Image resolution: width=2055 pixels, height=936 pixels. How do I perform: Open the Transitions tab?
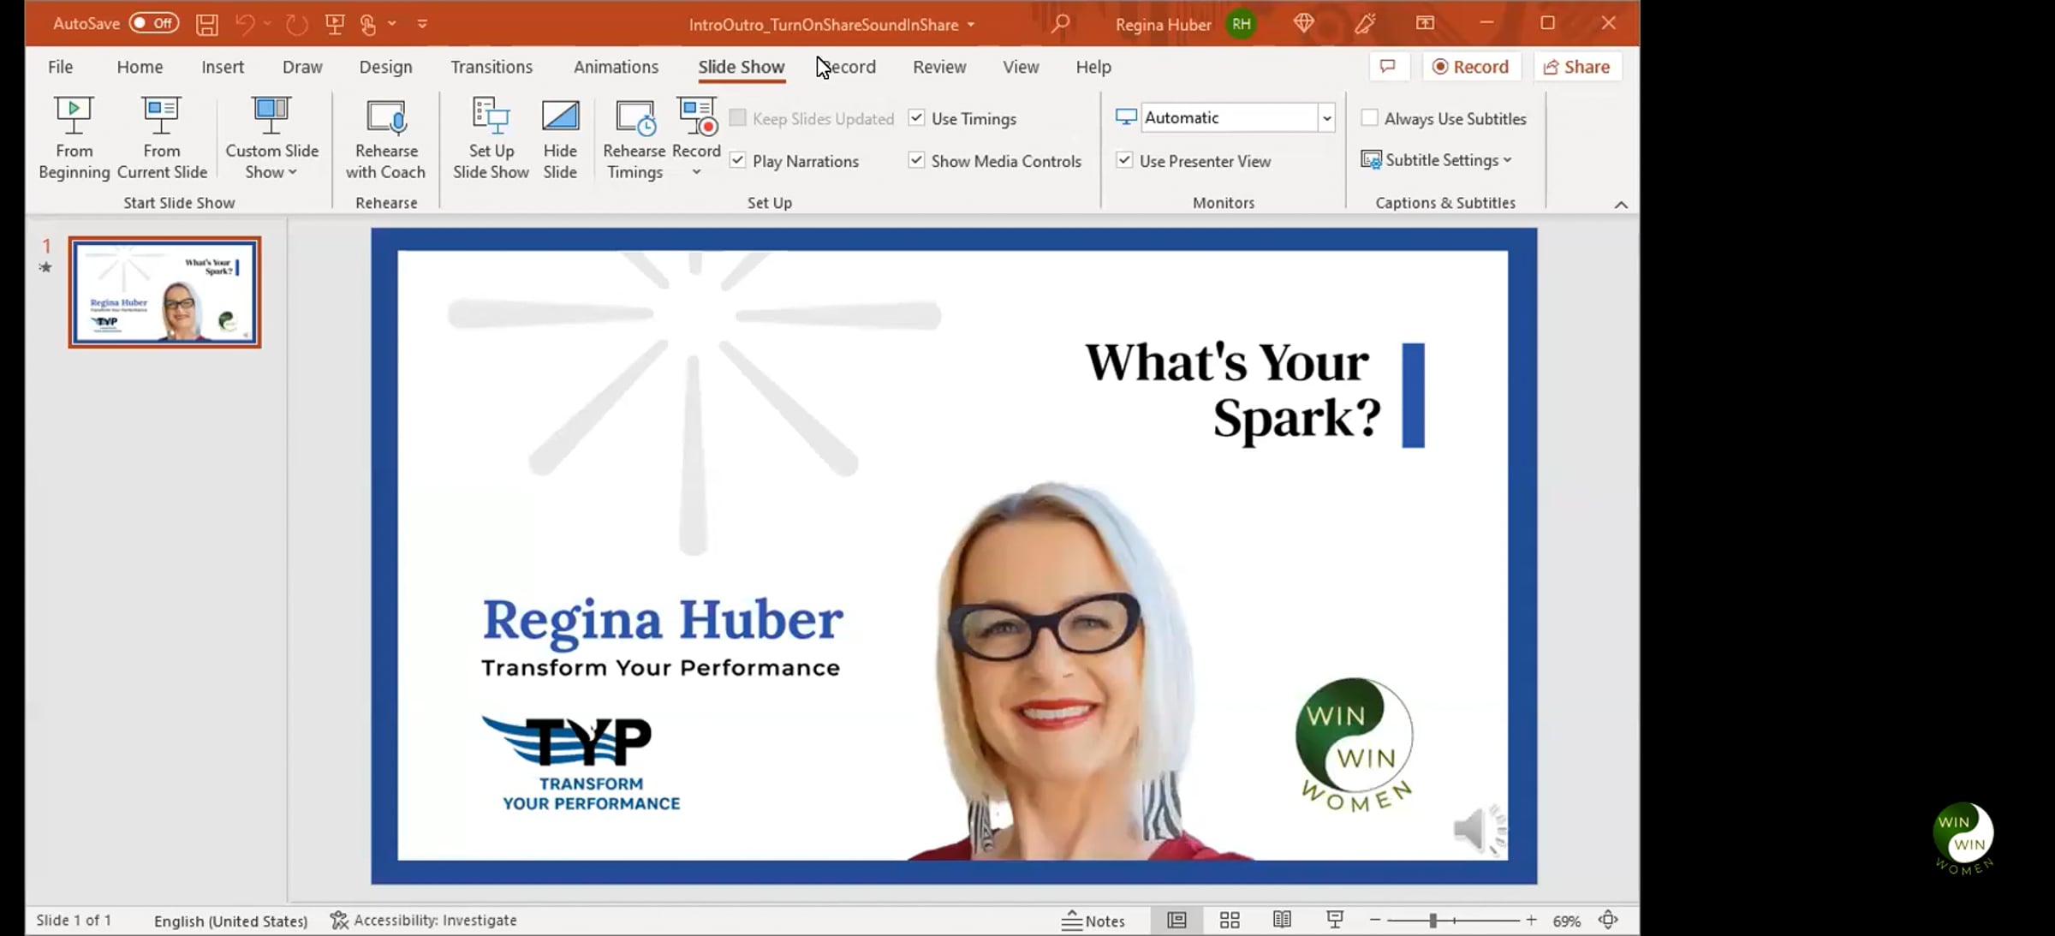[491, 67]
